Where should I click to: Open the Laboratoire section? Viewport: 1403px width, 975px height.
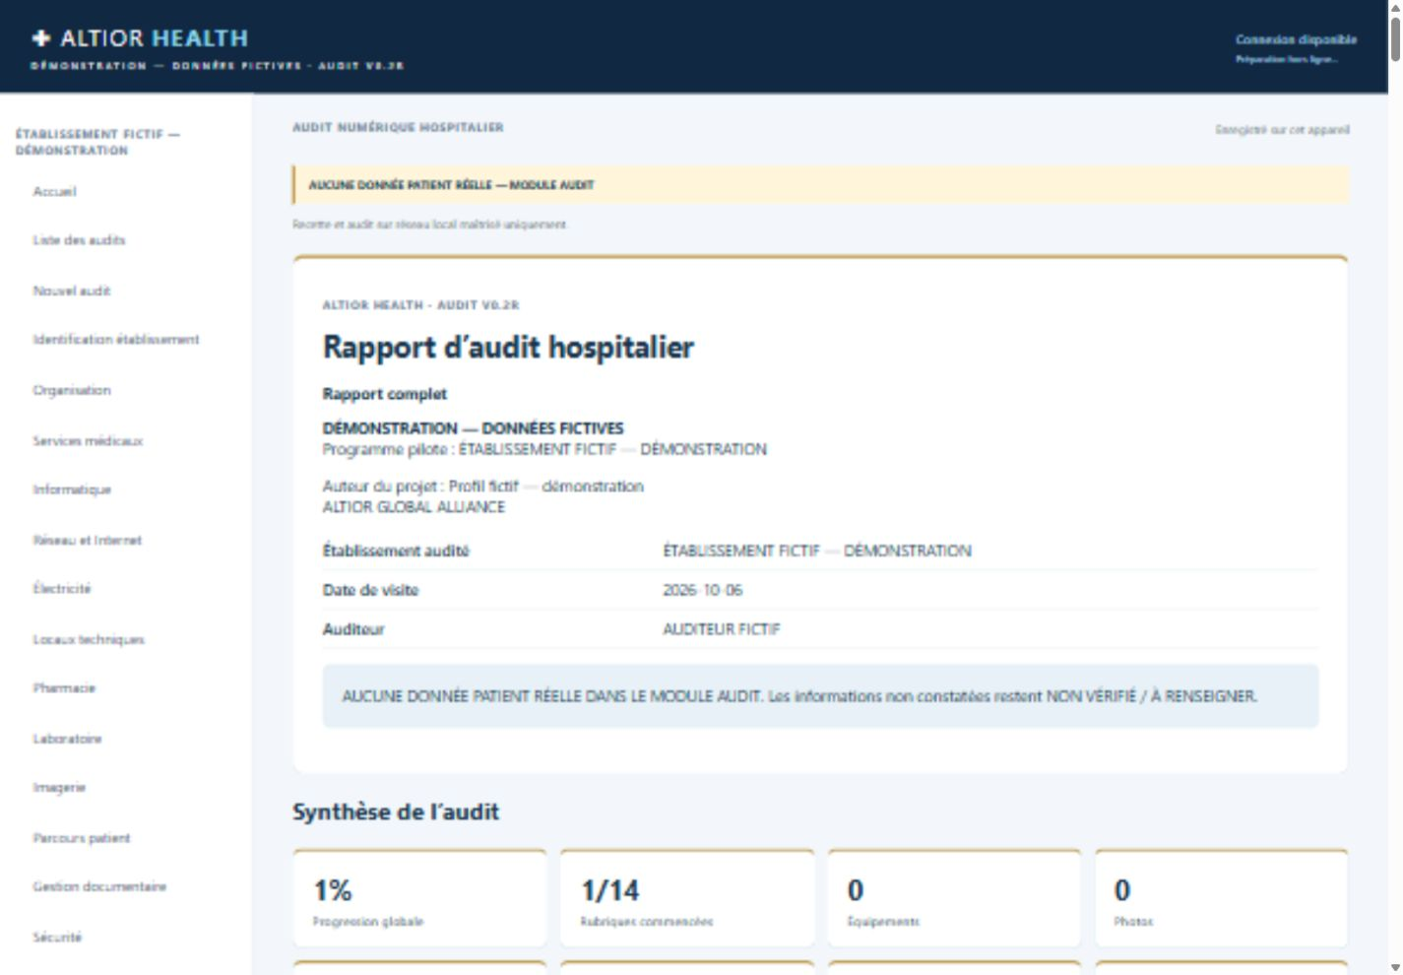point(67,739)
